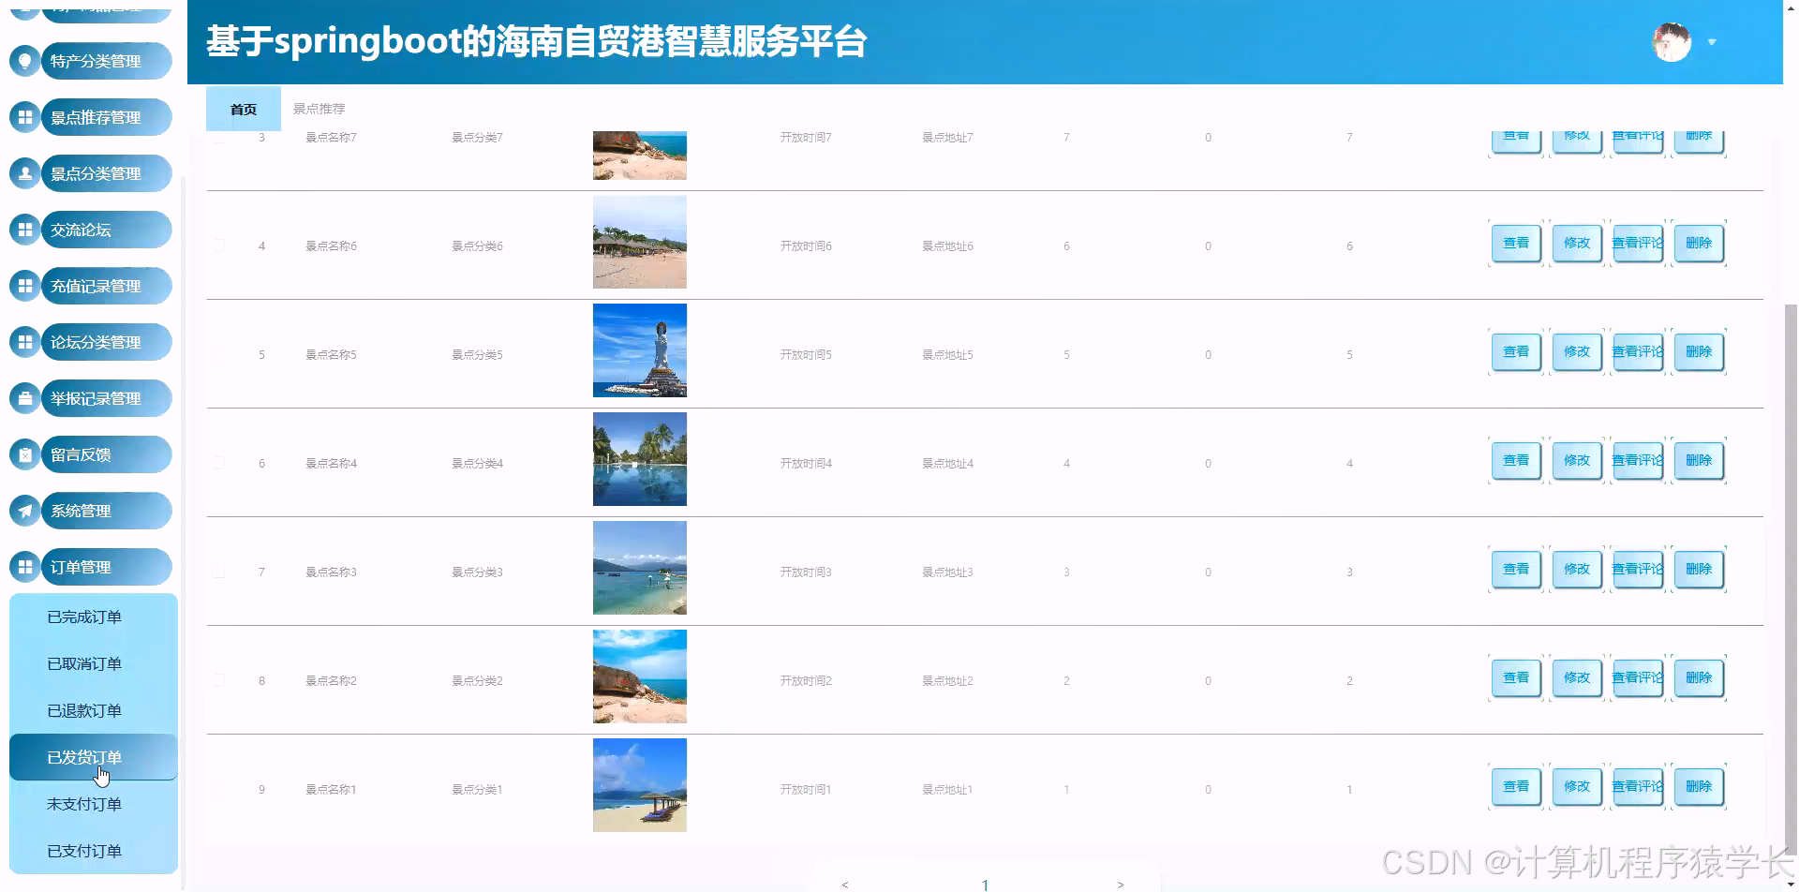This screenshot has width=1799, height=892.
Task: Click the 充值记录管理 sidebar icon
Action: [25, 286]
